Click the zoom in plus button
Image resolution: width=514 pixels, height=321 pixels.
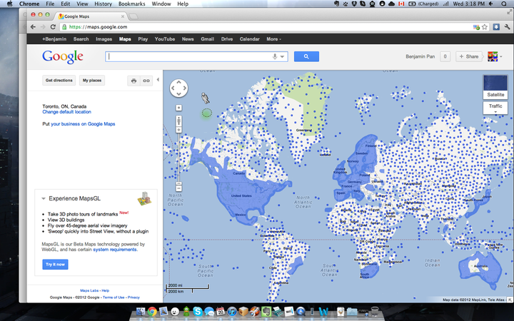[x=178, y=130]
